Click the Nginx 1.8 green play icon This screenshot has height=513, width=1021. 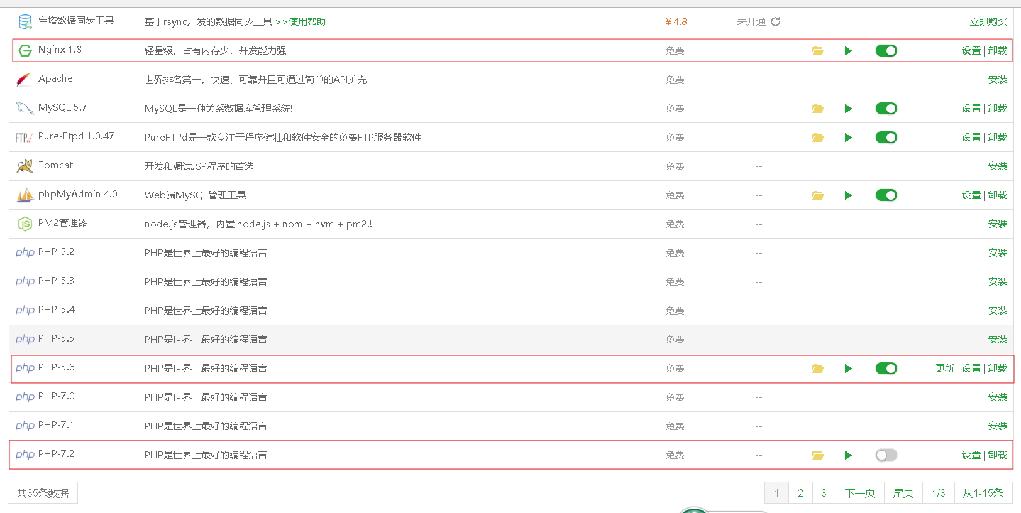848,51
